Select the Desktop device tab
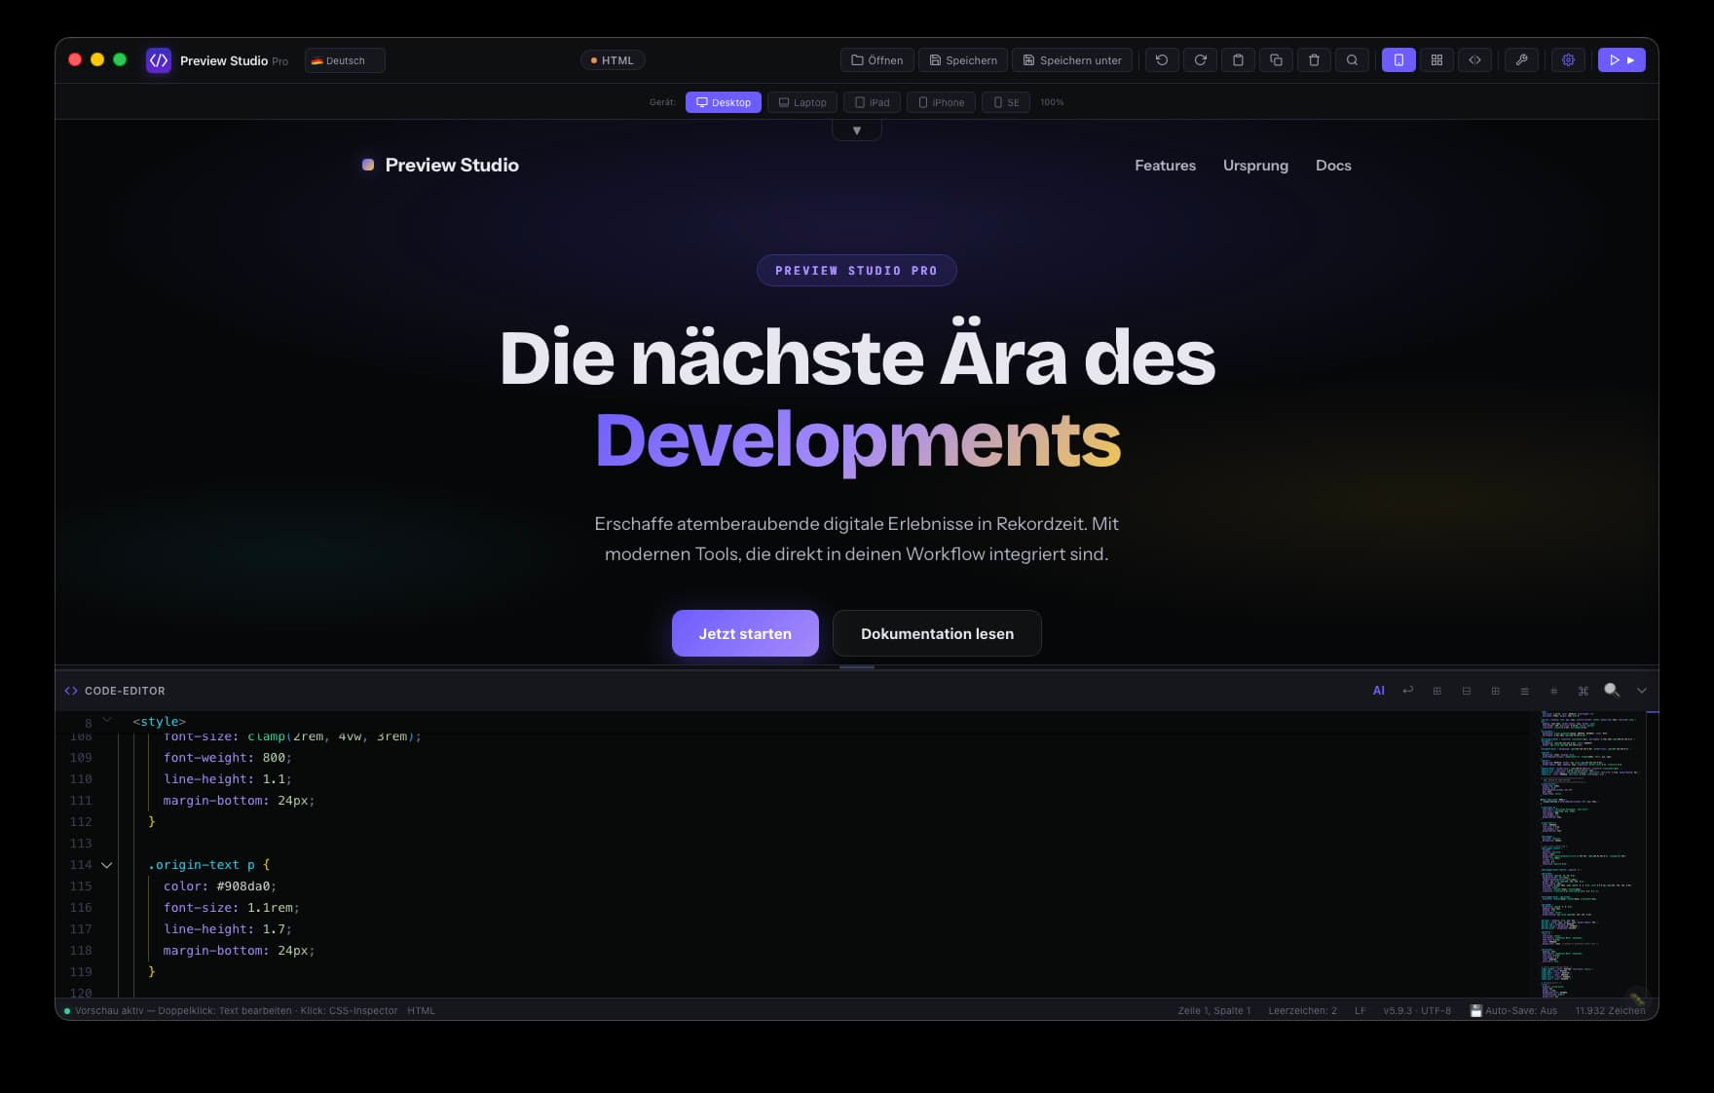Screen dimensions: 1714x1093 724,102
